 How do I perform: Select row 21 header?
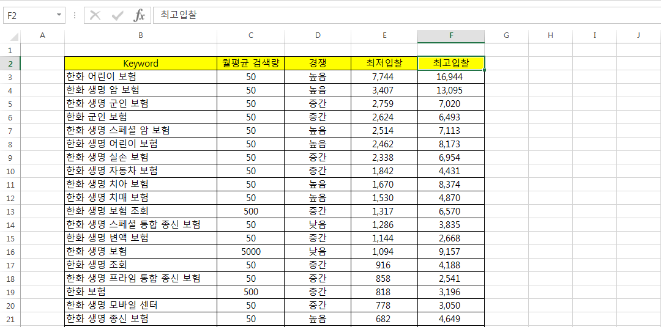click(x=10, y=319)
